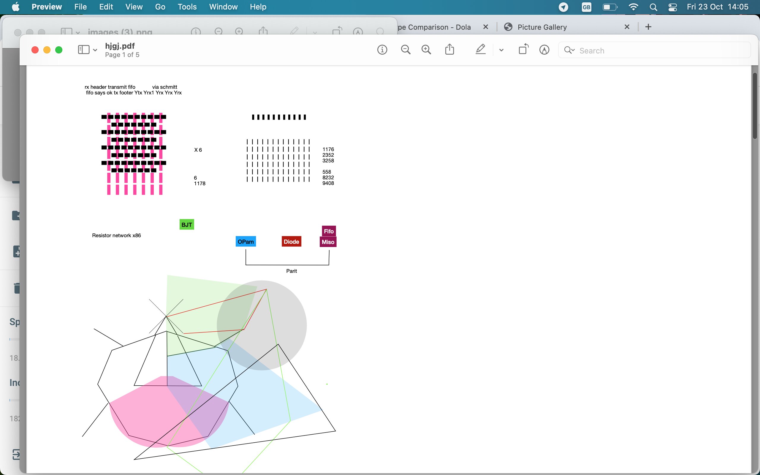
Task: Click the location services arrow in menu bar
Action: click(x=563, y=7)
